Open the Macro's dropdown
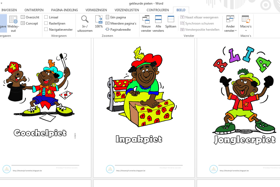 pyautogui.click(x=246, y=24)
